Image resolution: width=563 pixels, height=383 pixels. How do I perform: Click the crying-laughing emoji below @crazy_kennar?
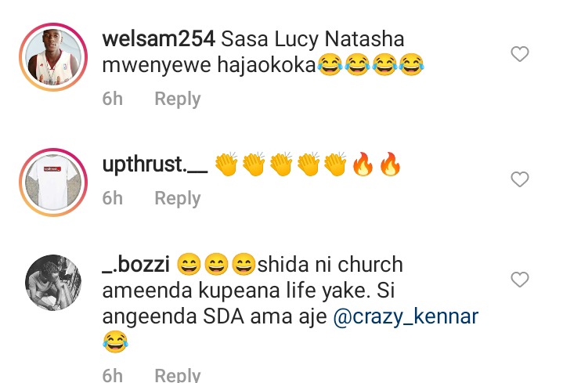tap(115, 341)
